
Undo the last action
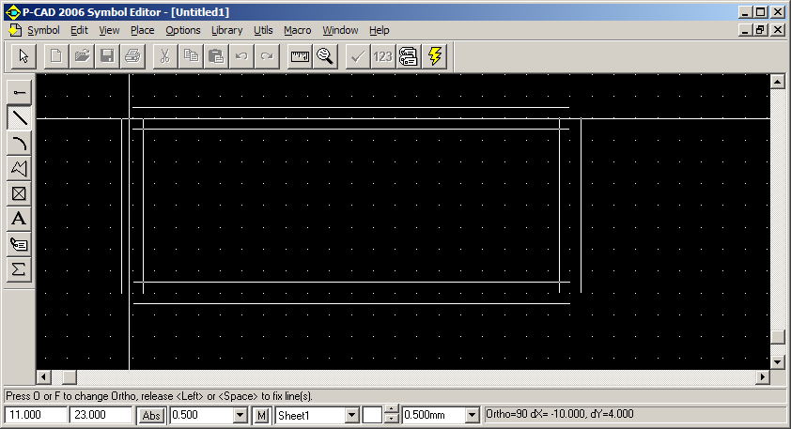click(x=241, y=56)
